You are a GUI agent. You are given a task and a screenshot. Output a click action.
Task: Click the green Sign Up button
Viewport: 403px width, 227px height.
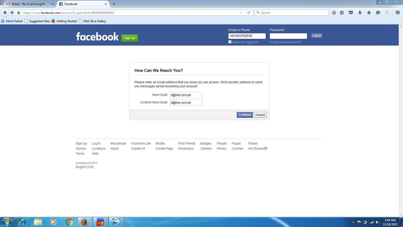tap(129, 38)
